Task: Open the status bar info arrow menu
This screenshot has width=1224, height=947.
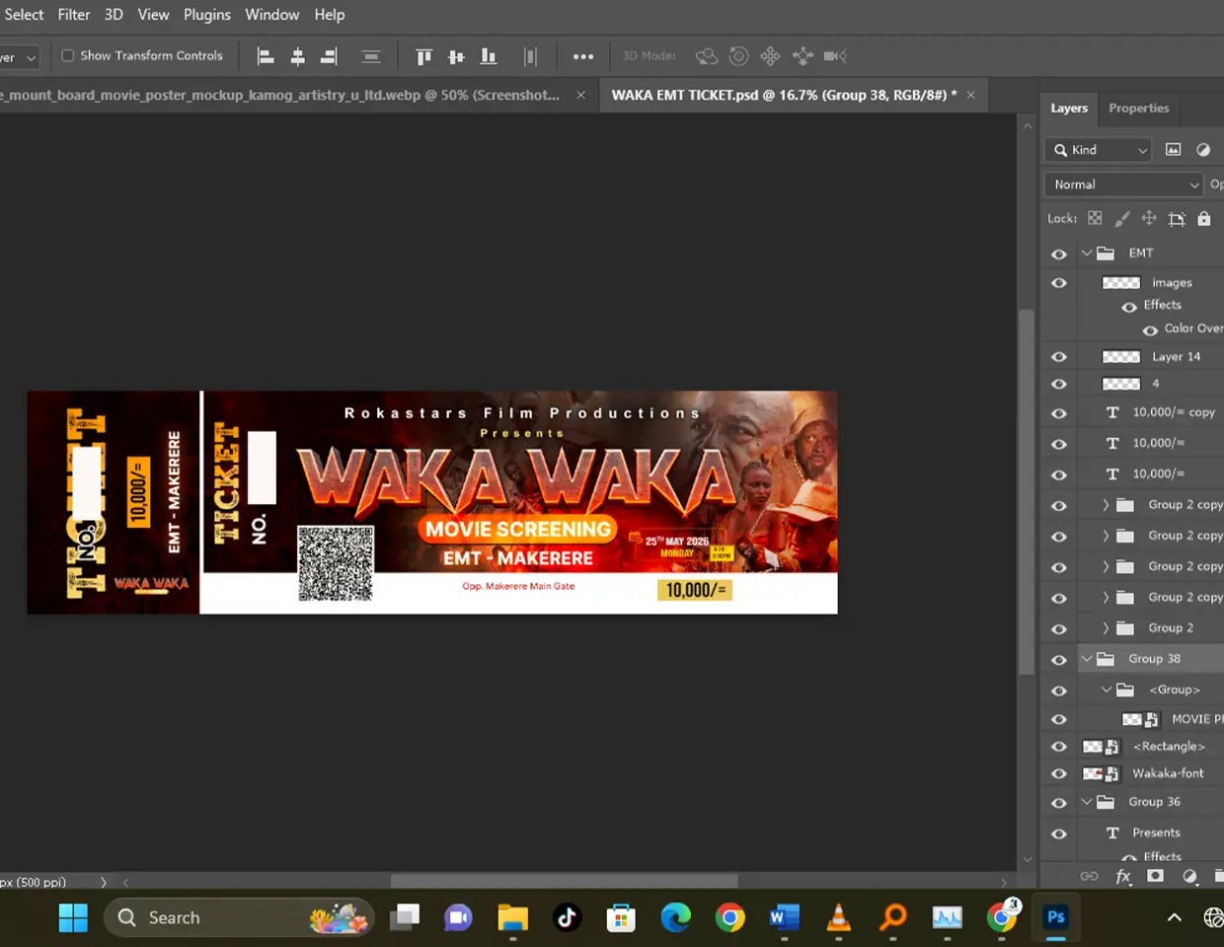Action: pos(103,882)
